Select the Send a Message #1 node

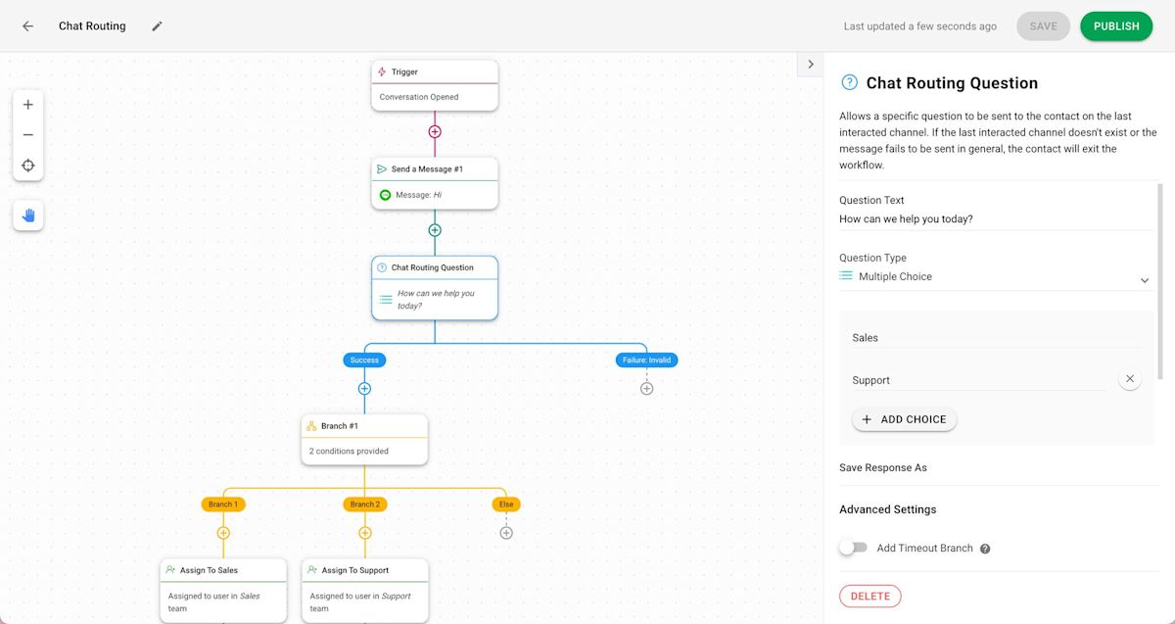tap(435, 183)
